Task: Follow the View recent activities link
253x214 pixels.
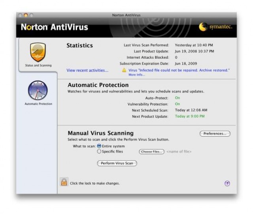Action: (x=87, y=70)
